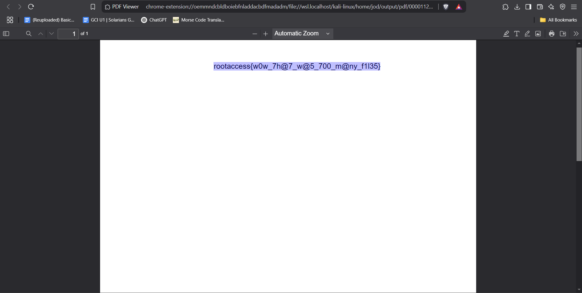This screenshot has height=293, width=582.
Task: Open the apps grid in bookmarks bar
Action: (10, 20)
